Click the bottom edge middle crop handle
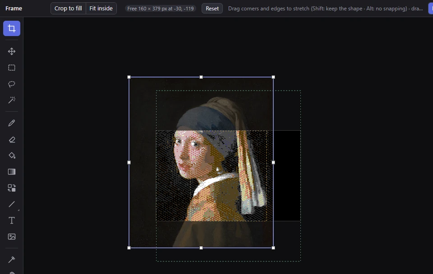The image size is (433, 274). 201,248
